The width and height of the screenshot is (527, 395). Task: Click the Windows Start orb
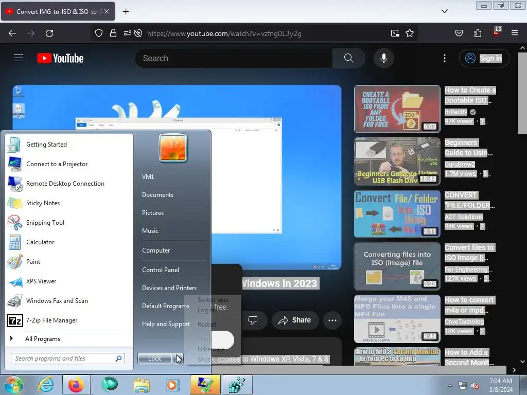(x=13, y=385)
